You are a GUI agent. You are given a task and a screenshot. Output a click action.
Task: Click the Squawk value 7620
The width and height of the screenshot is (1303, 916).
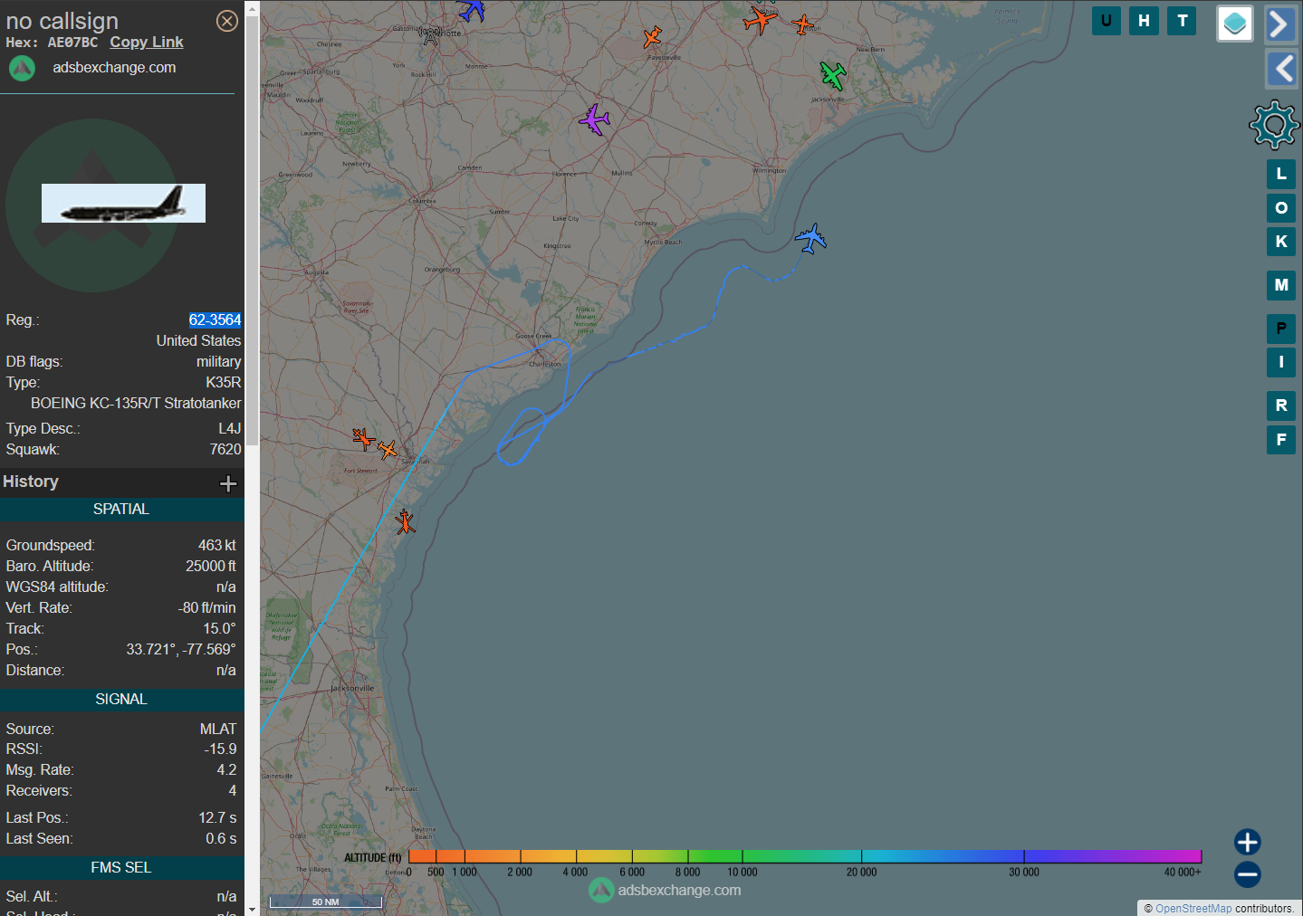[225, 450]
